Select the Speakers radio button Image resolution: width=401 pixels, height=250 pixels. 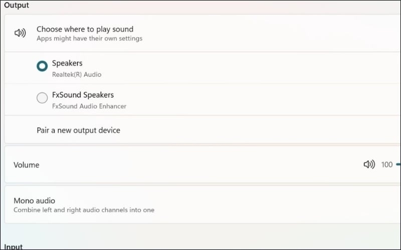pyautogui.click(x=42, y=66)
